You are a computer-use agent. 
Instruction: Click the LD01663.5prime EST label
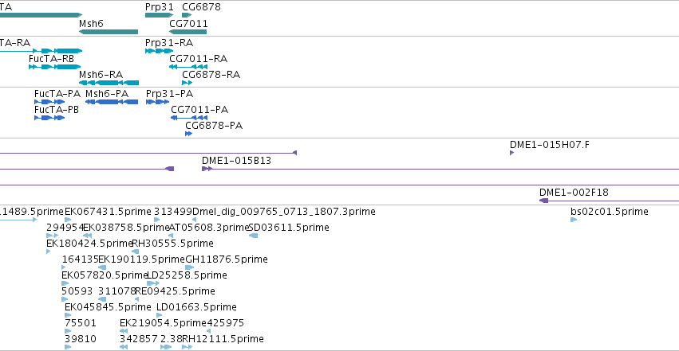[196, 307]
